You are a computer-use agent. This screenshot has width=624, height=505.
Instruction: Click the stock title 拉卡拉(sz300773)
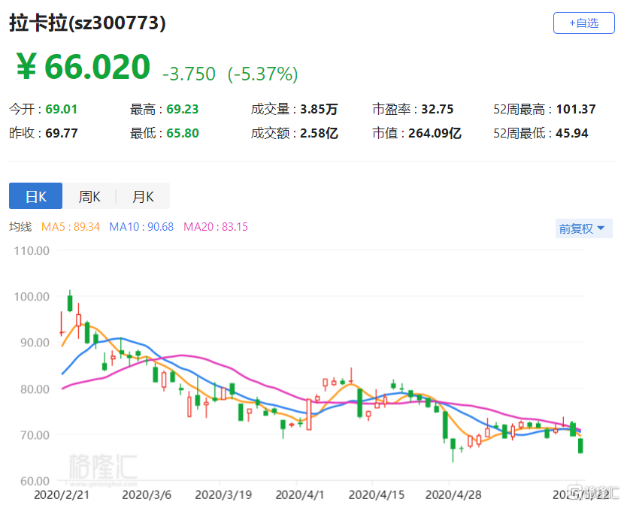coord(87,23)
